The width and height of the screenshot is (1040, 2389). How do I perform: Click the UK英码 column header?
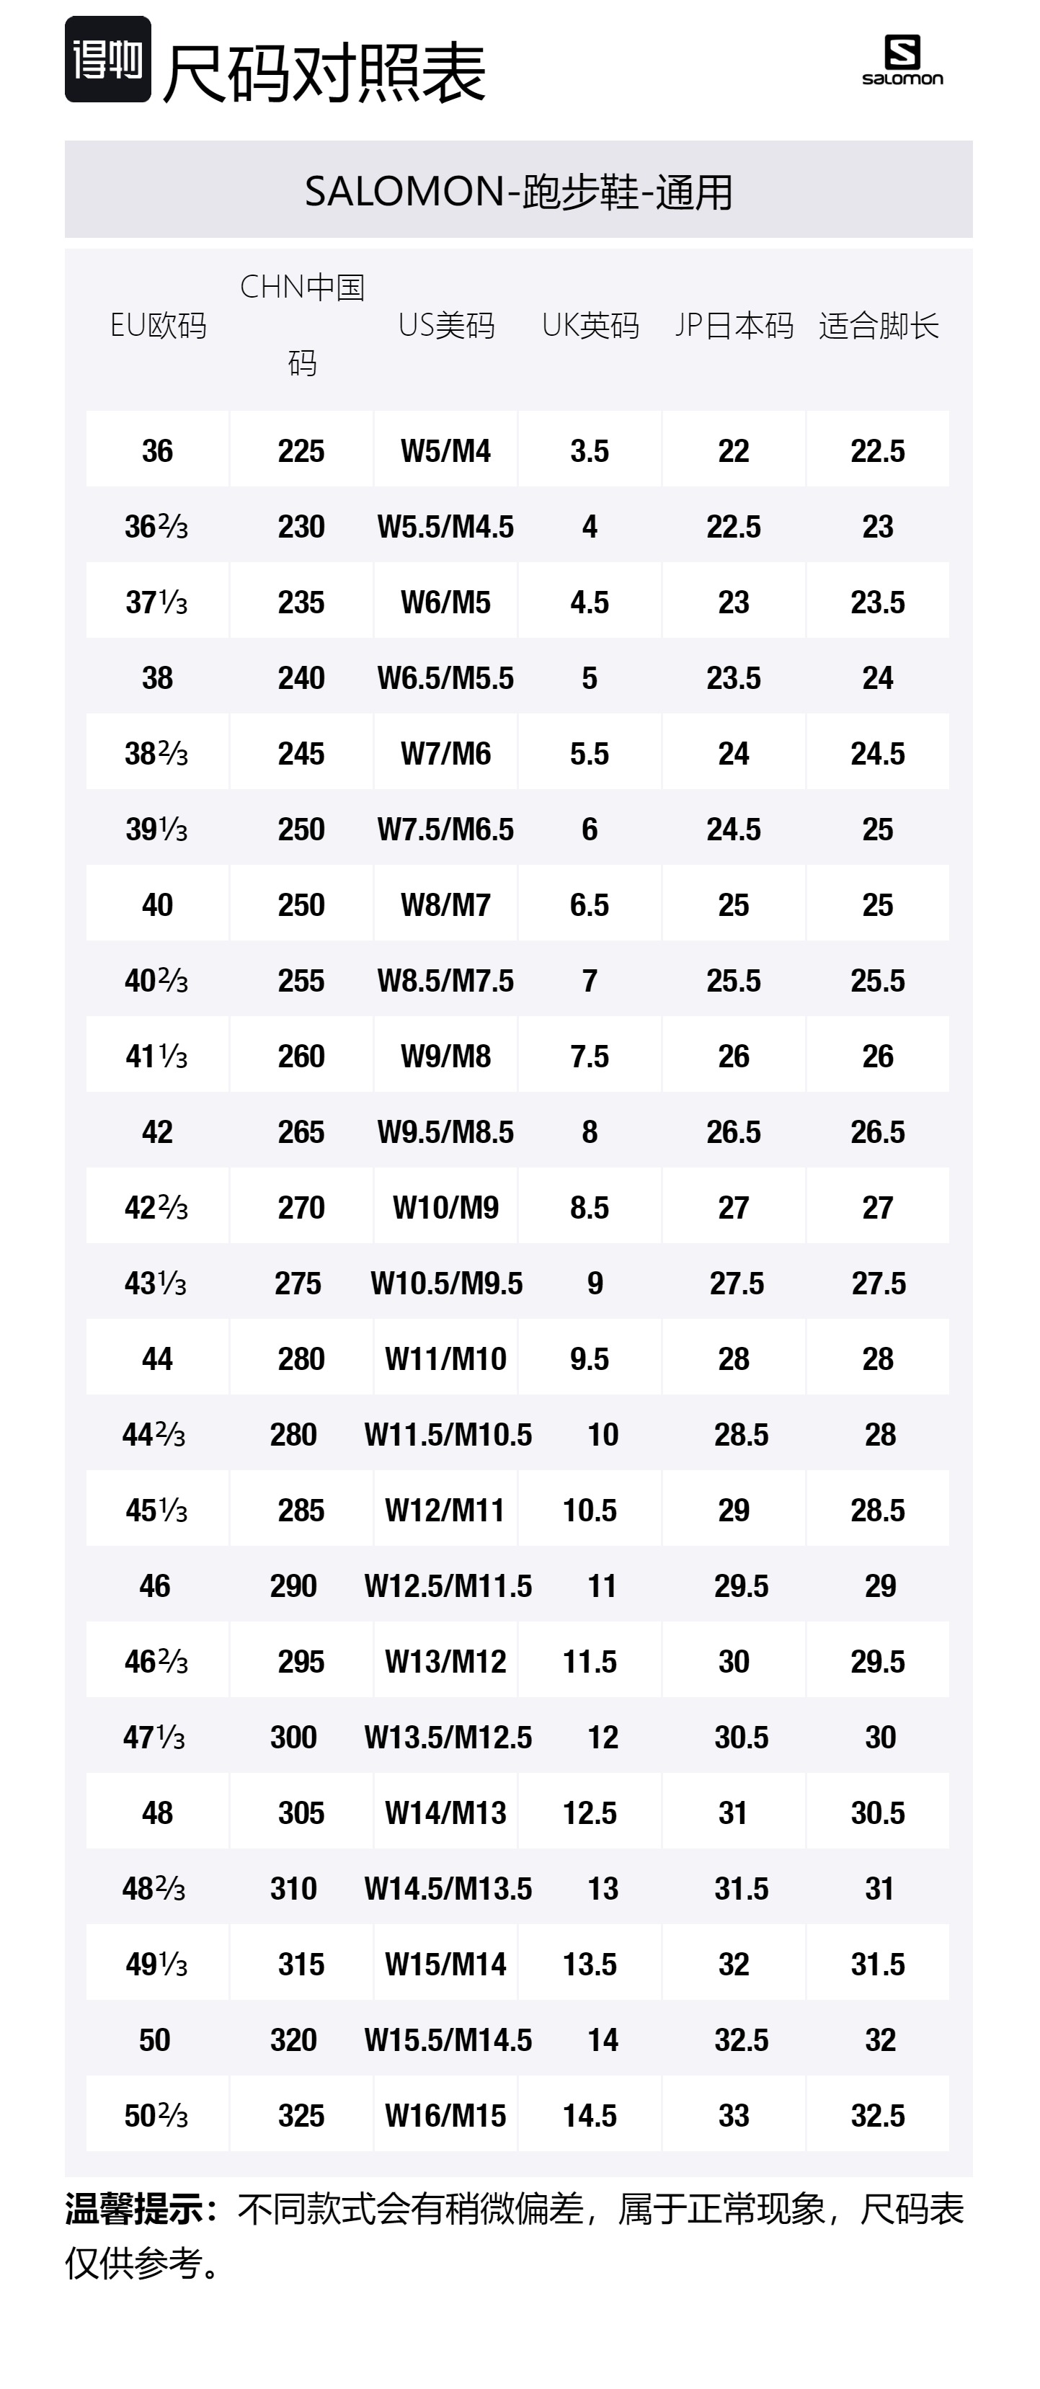tap(590, 326)
